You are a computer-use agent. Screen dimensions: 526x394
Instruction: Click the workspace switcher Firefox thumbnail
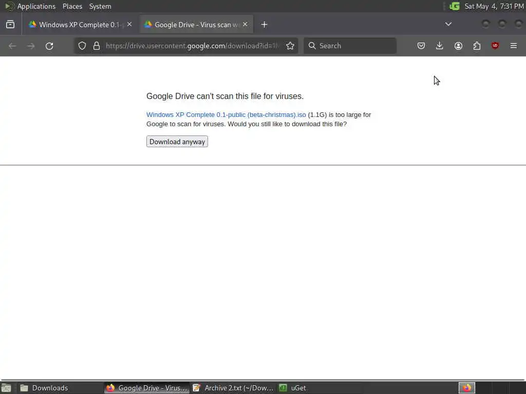pos(467,388)
